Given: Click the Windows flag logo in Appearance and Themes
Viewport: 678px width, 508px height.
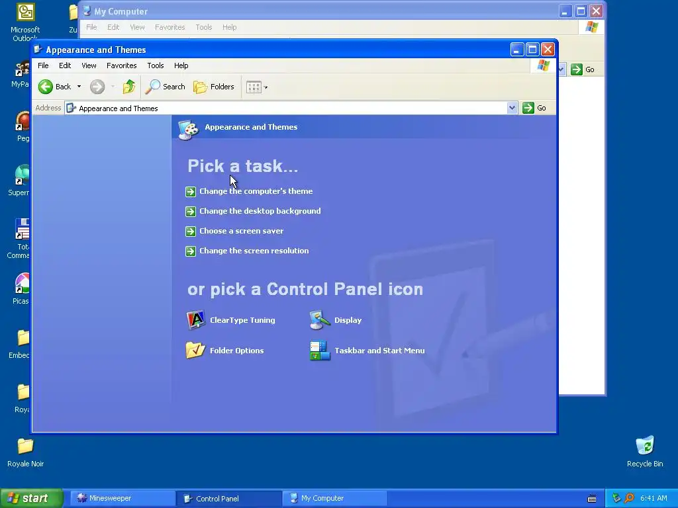Looking at the screenshot, I should tap(543, 65).
